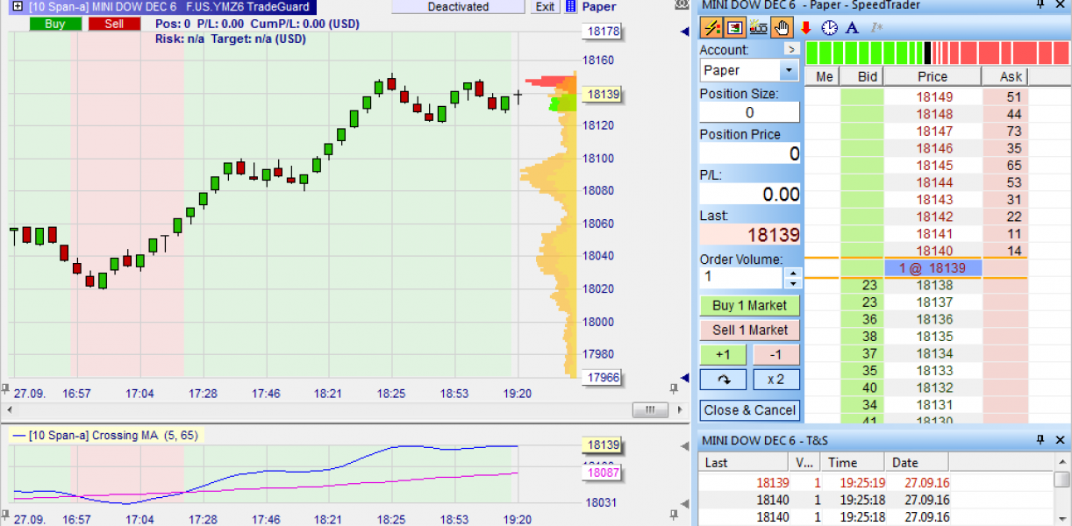Click ask cell 51 at price 18149
This screenshot has height=526, width=1072.
pos(1005,97)
